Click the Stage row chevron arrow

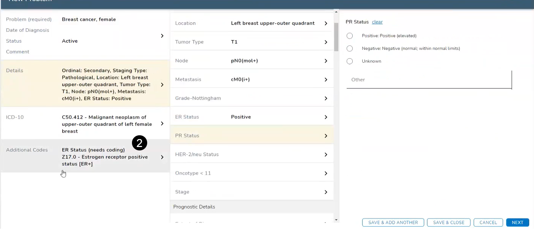coord(326,192)
